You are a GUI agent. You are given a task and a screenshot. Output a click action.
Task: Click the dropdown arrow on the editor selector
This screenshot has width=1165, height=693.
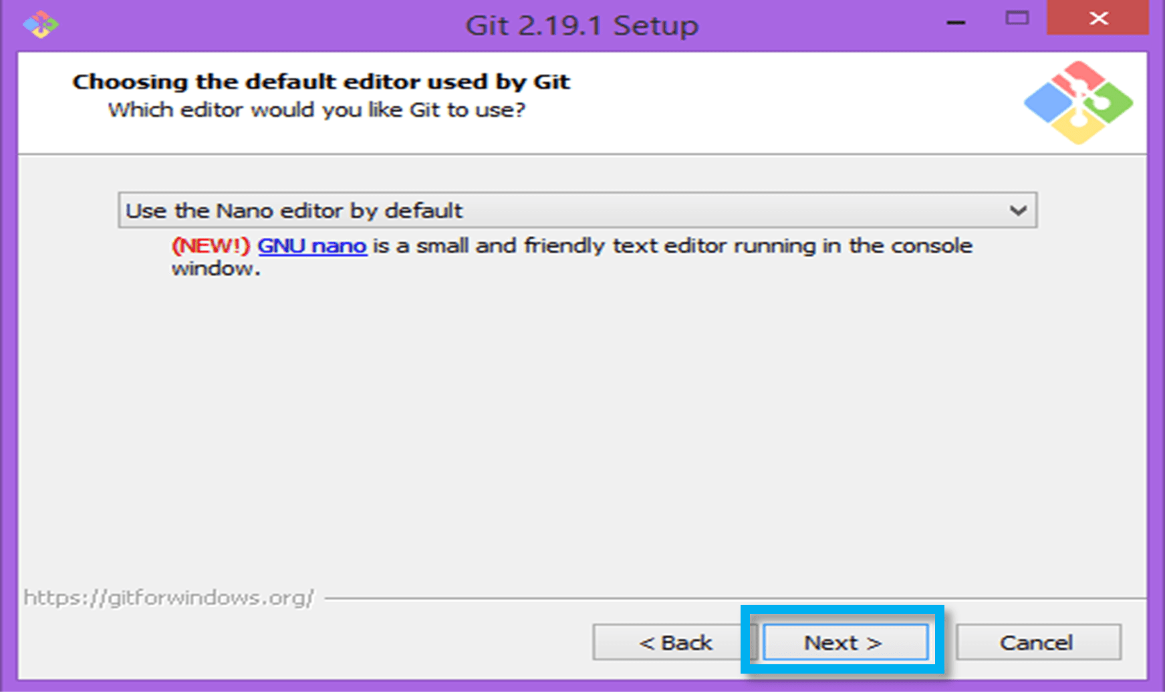[x=1019, y=210]
